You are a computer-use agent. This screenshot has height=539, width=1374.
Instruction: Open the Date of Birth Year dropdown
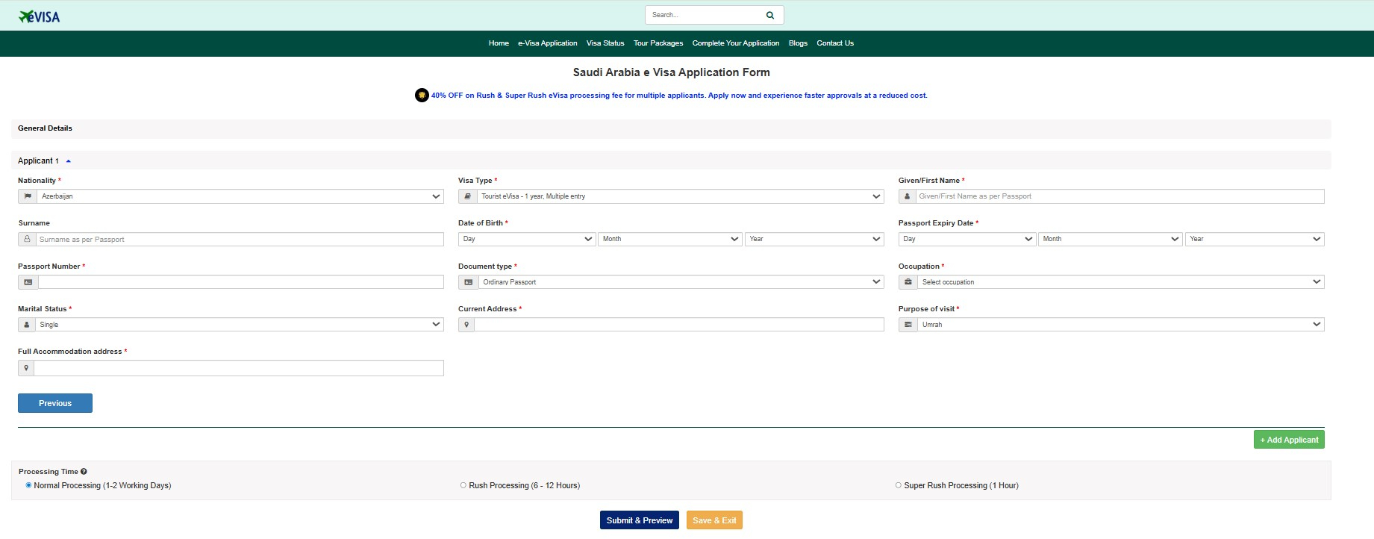point(814,239)
